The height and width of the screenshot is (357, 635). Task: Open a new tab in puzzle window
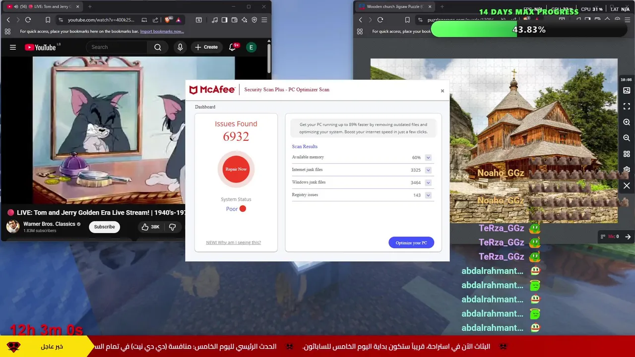[x=442, y=6]
